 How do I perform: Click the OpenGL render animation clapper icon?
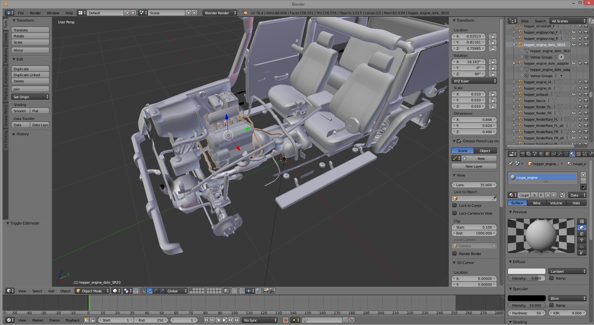[x=272, y=291]
